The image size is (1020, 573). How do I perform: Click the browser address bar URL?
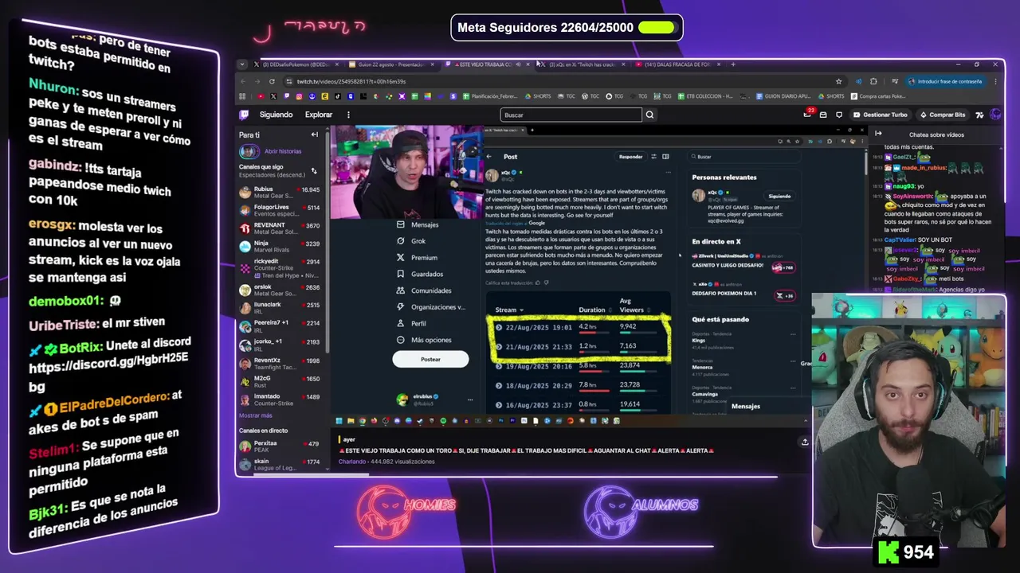pos(351,81)
